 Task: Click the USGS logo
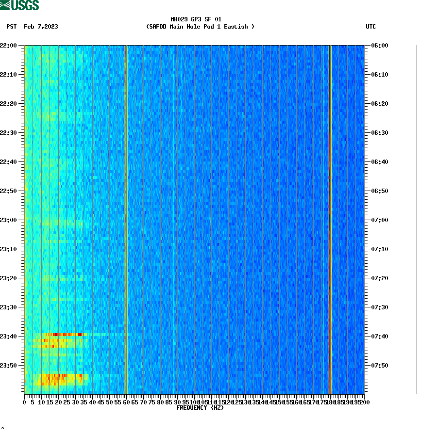pos(19,5)
